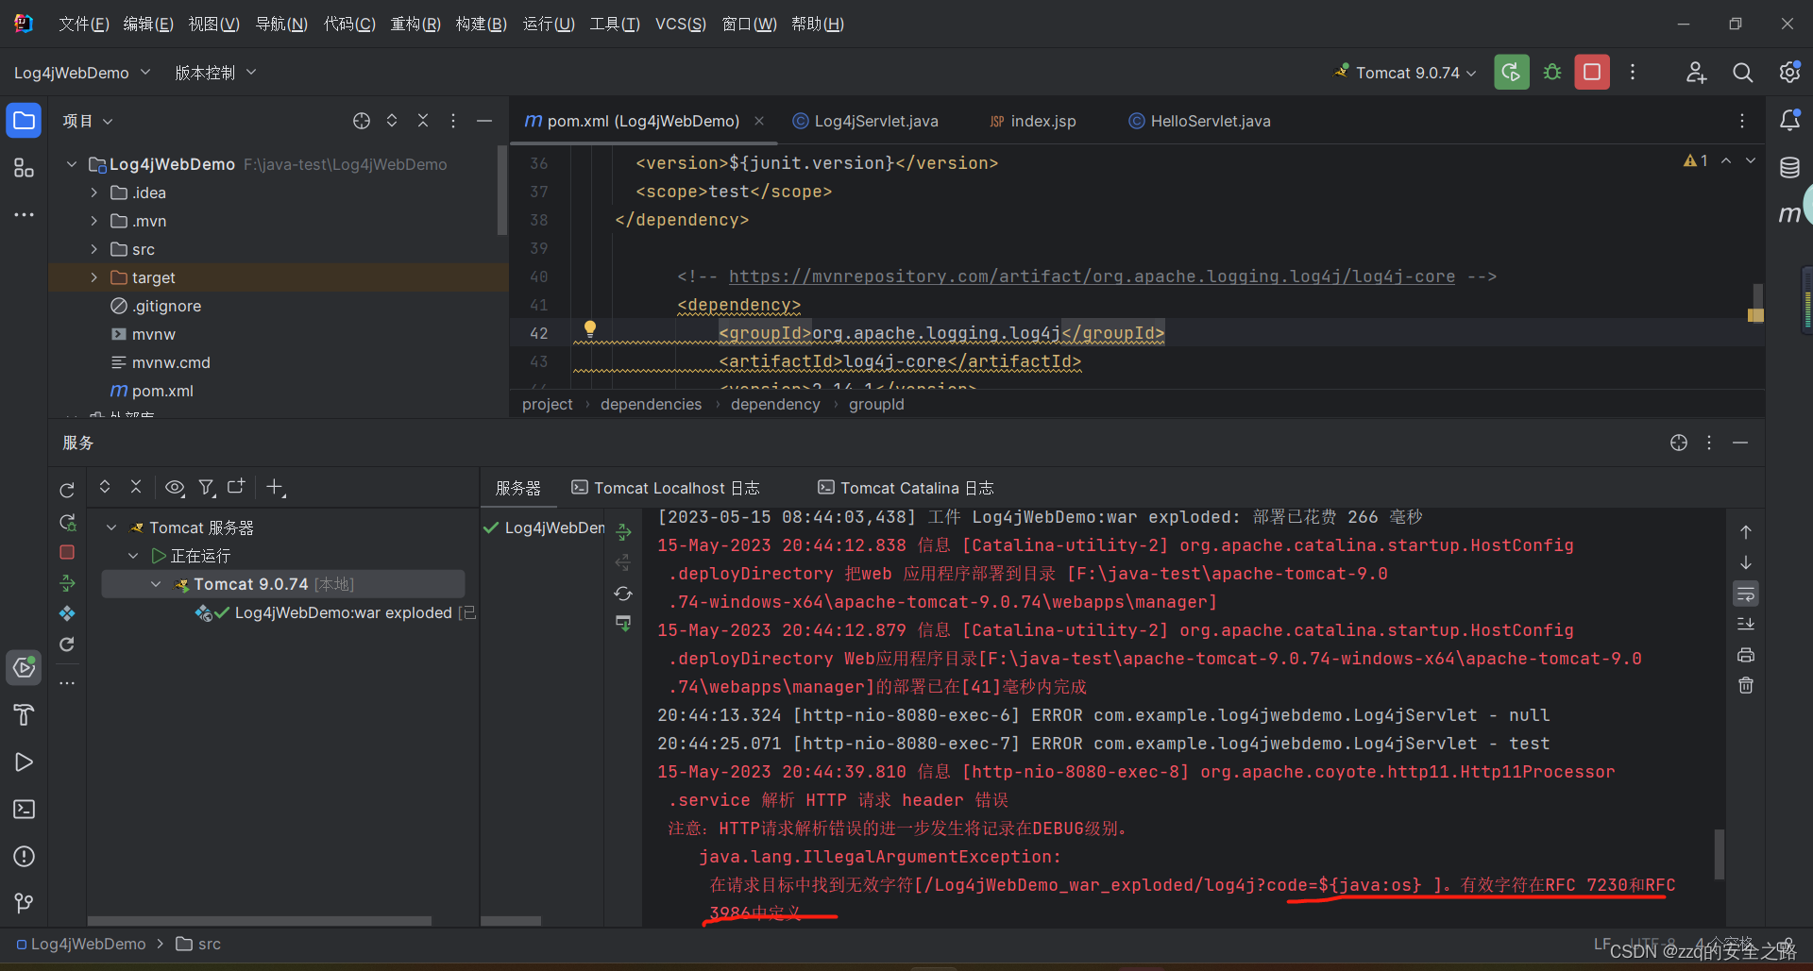The image size is (1813, 971).
Task: Open the Run tool window icon
Action: (x=24, y=762)
